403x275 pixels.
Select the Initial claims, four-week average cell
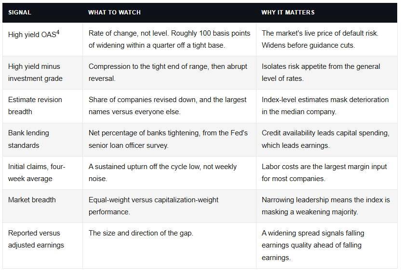click(x=43, y=173)
